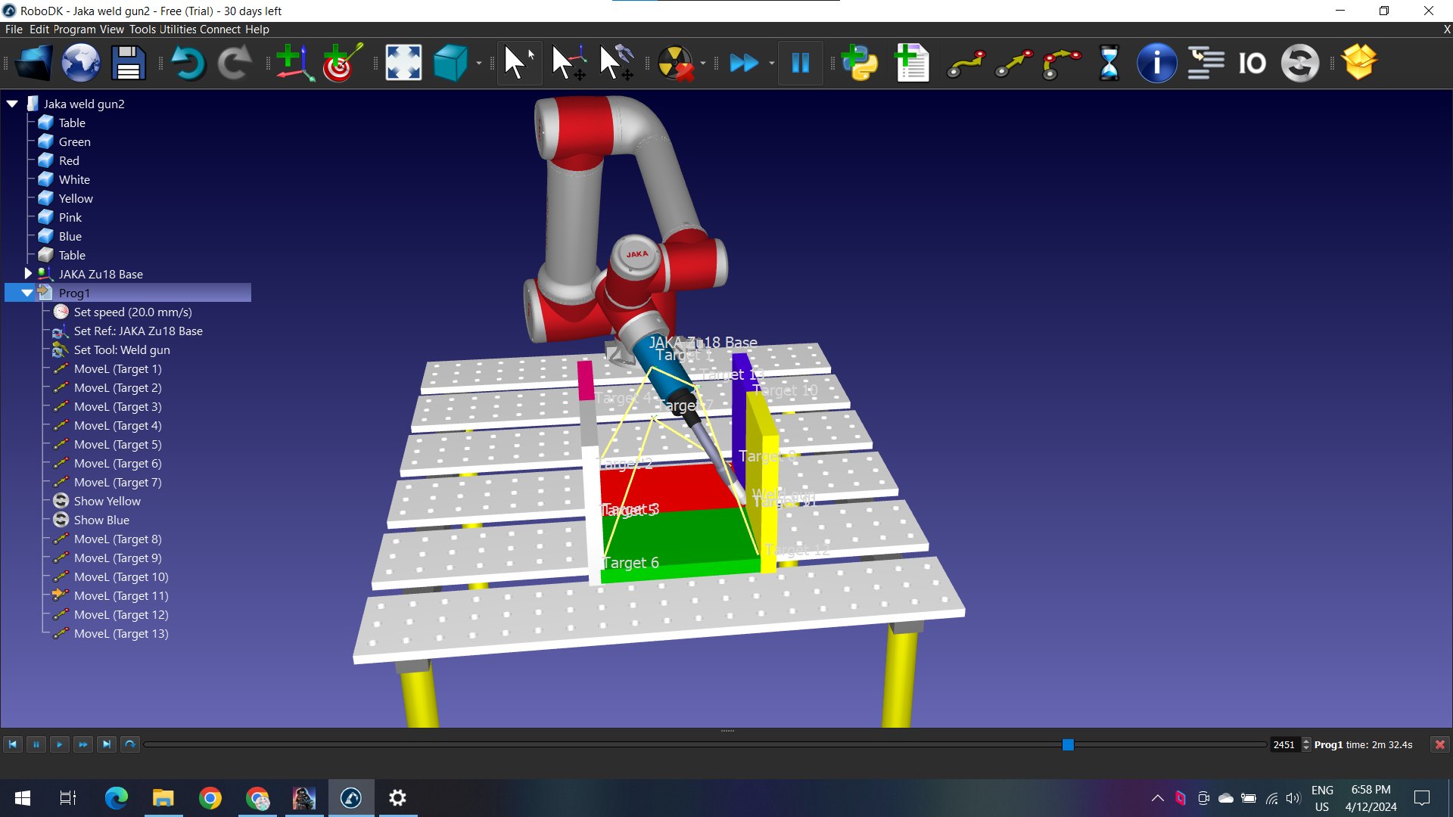
Task: Set the isometric view cube icon
Action: (451, 63)
